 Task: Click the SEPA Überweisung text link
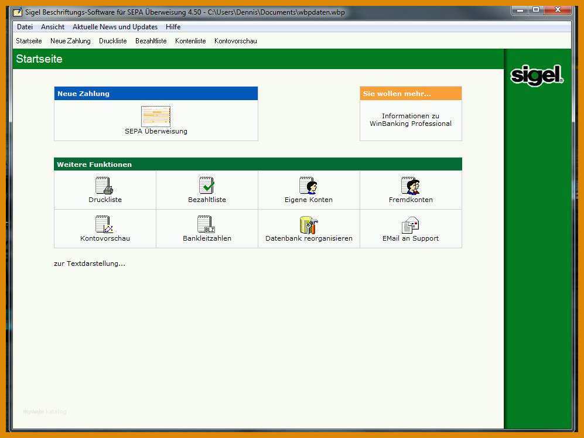(156, 132)
